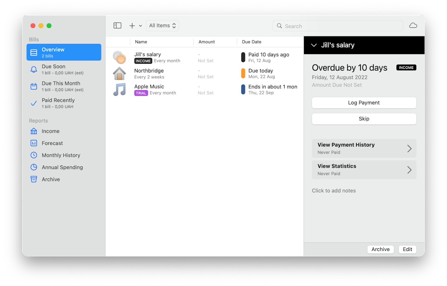Open Due This Month calendar icon
Screen dimensions: 447x286
pos(34,86)
